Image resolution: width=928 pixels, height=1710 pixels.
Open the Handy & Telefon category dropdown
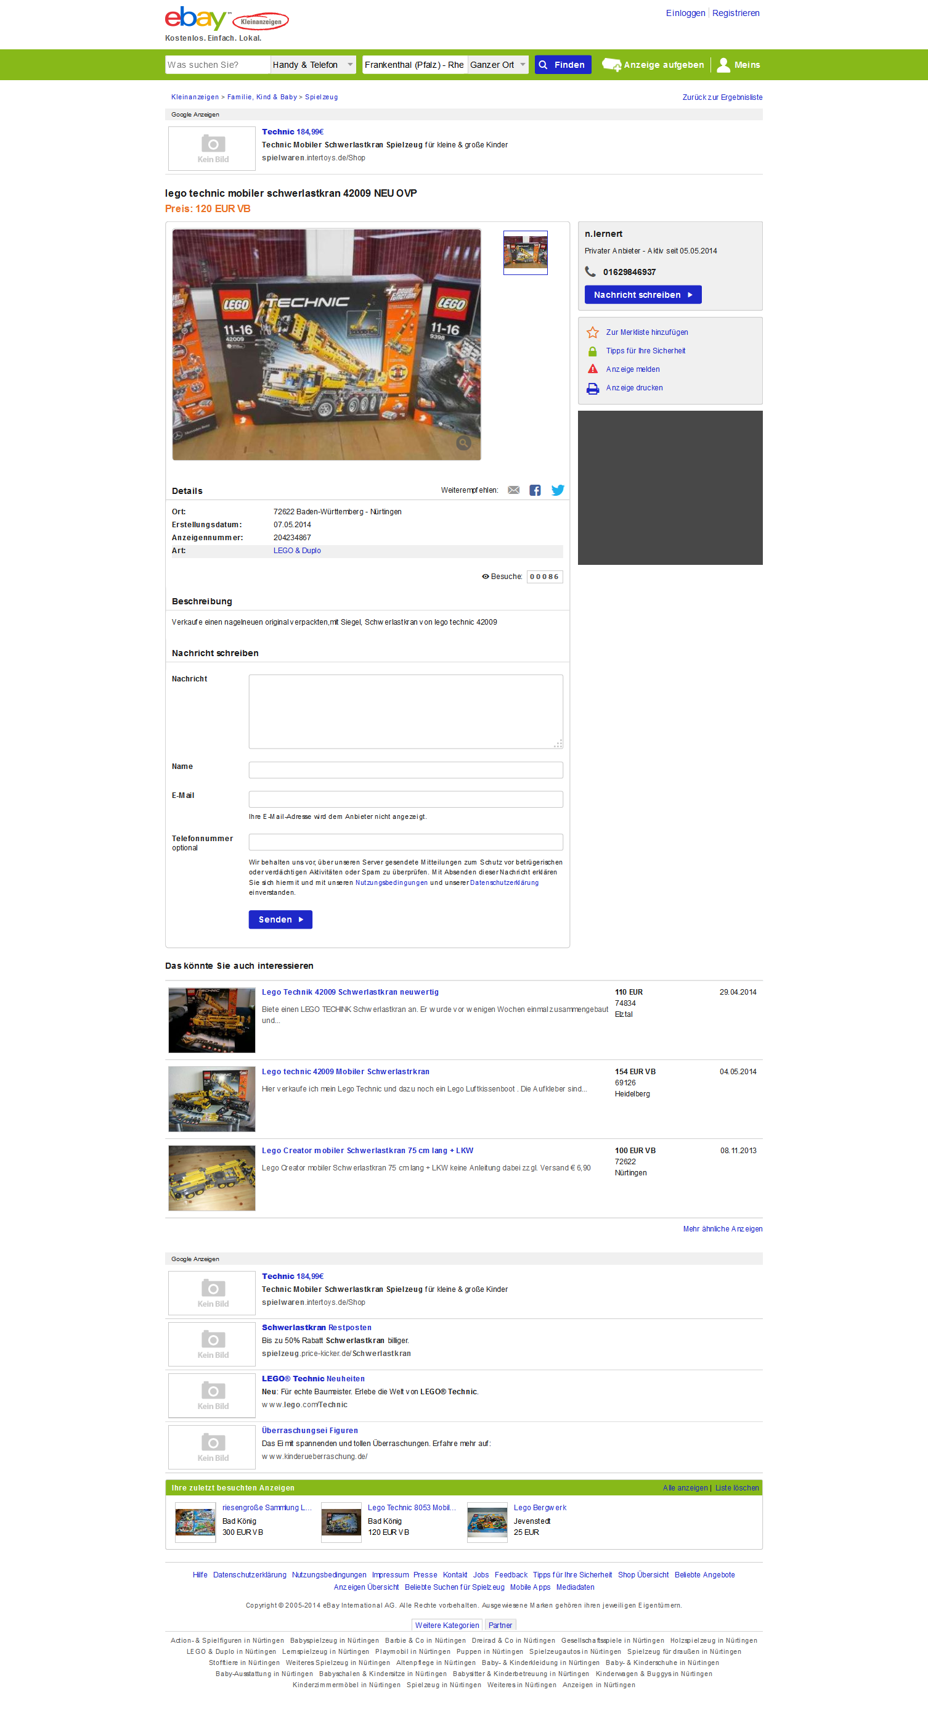pos(313,64)
